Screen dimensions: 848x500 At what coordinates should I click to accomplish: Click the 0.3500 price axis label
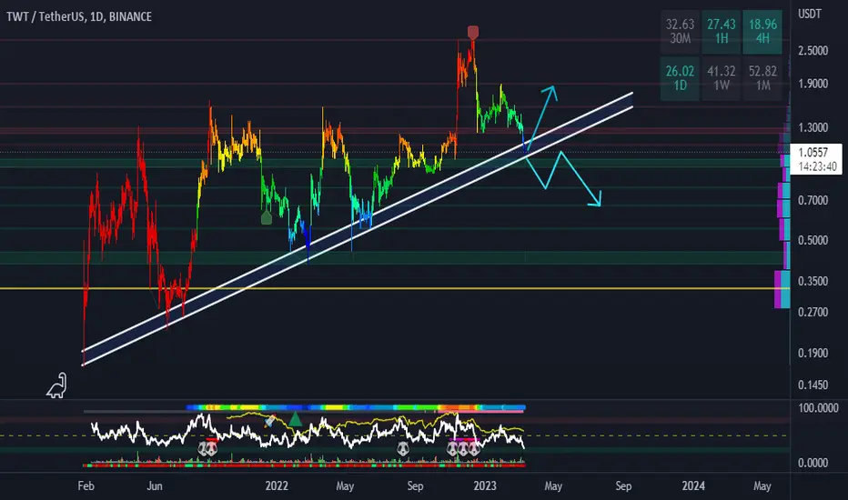[813, 281]
